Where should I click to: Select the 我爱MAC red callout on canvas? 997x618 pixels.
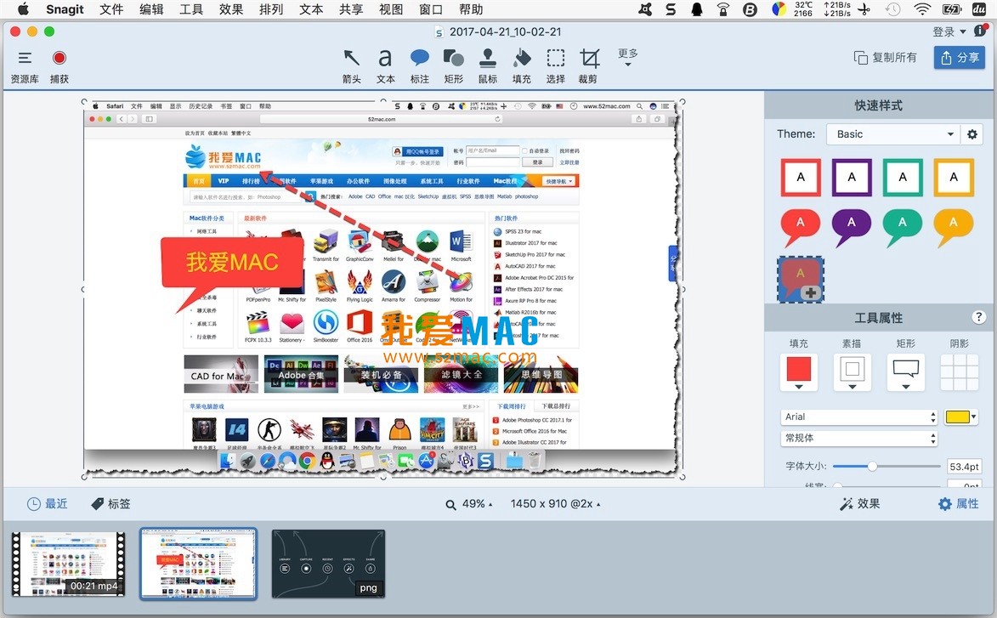232,262
